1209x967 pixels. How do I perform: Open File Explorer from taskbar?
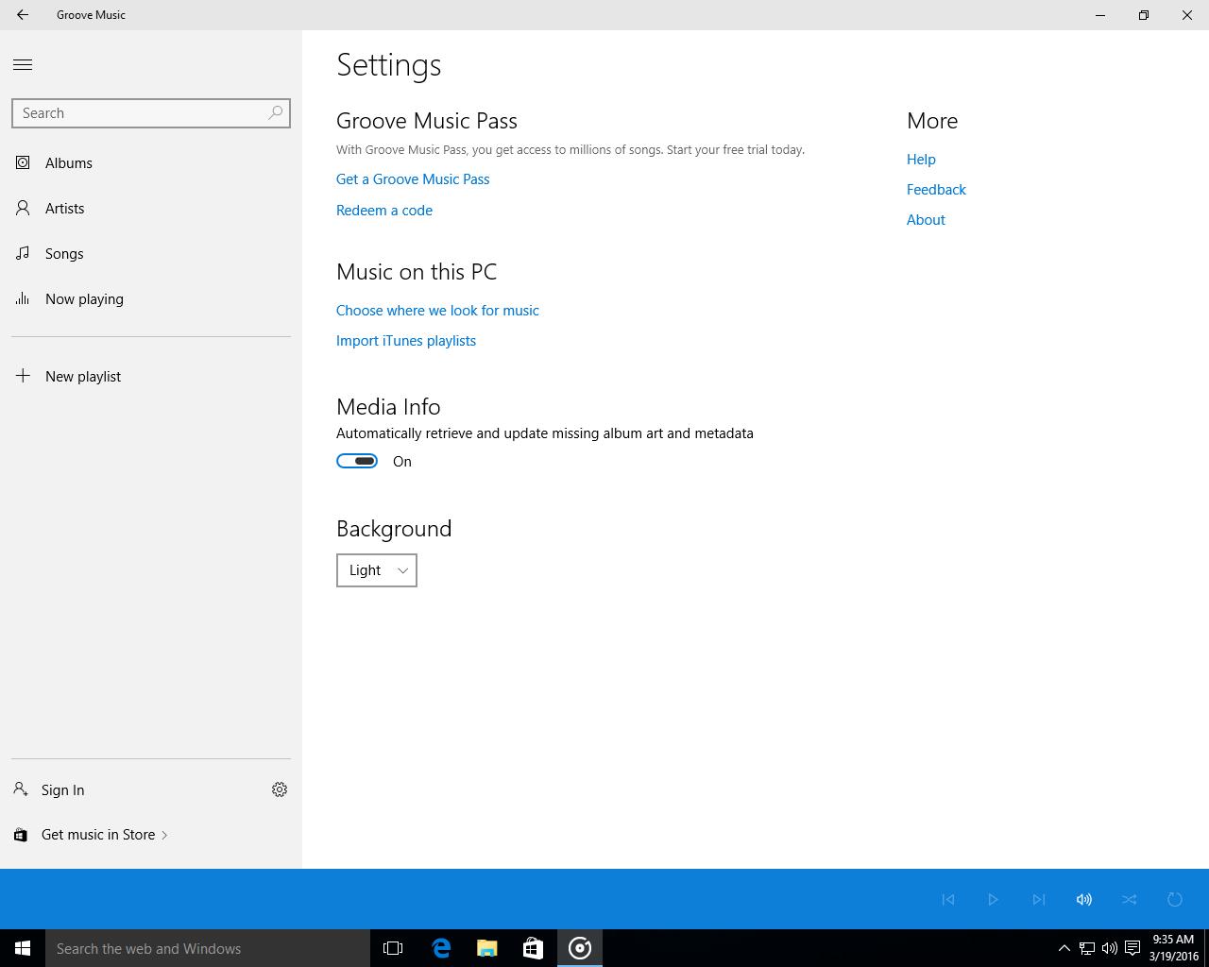[x=487, y=948]
